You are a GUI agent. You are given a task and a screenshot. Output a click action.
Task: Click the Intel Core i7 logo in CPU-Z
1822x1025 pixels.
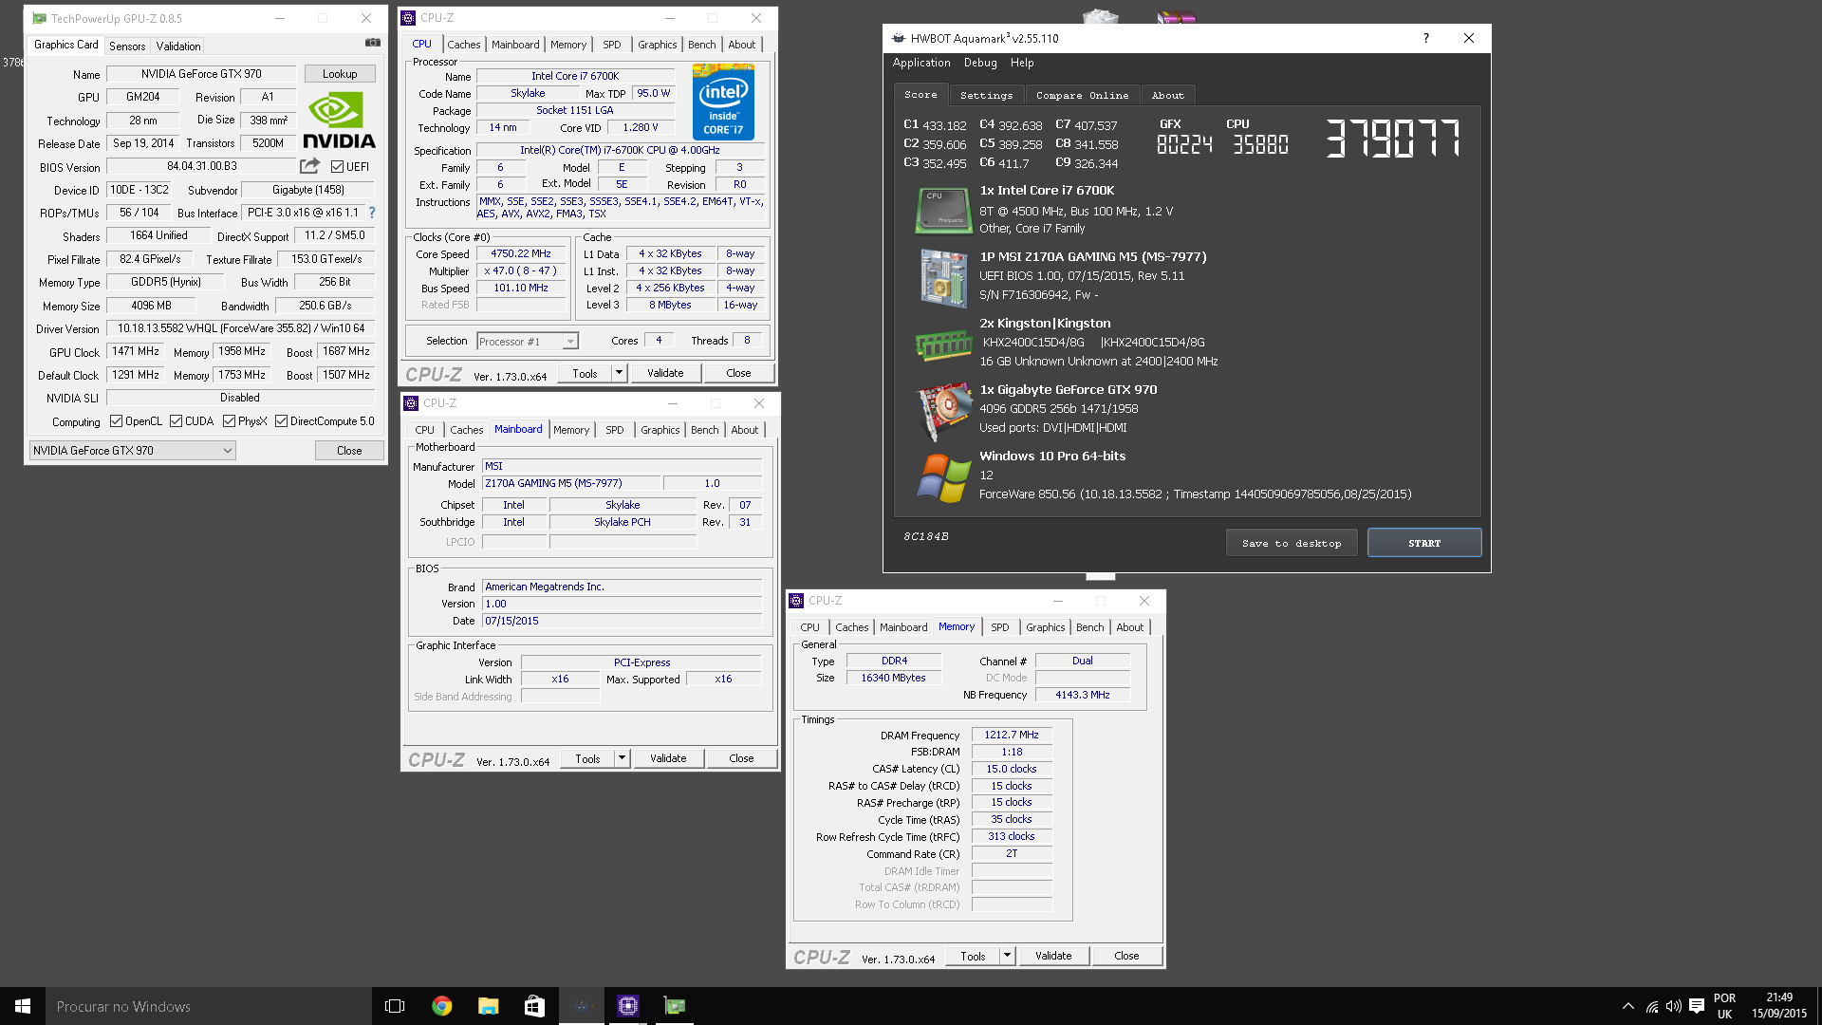pyautogui.click(x=723, y=102)
